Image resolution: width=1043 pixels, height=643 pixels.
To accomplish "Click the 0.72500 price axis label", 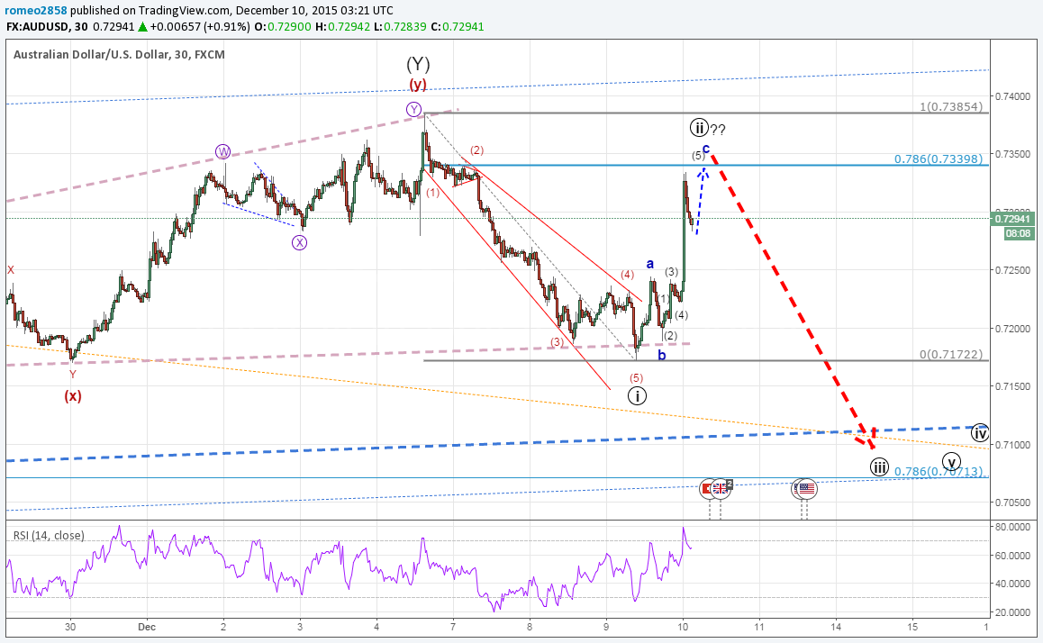I will pyautogui.click(x=1013, y=271).
